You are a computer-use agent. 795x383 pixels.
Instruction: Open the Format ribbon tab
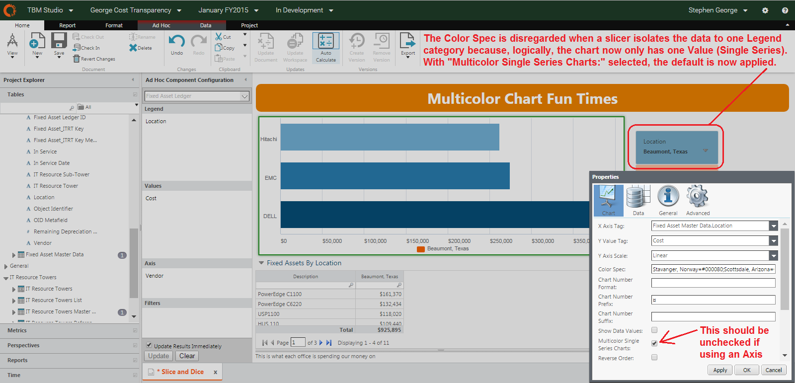(x=114, y=25)
